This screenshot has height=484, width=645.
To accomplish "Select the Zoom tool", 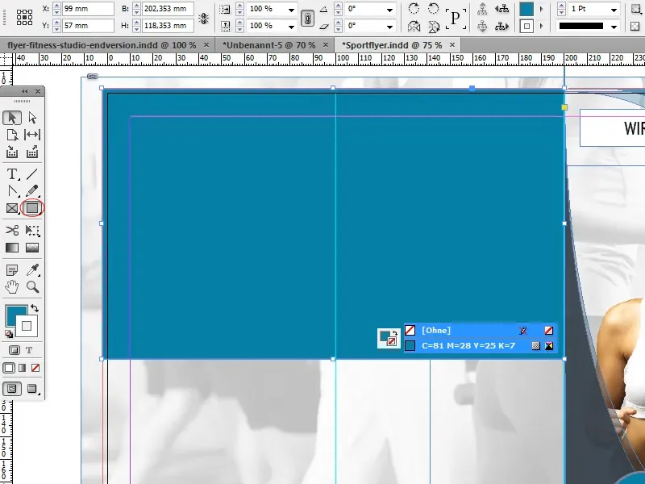I will (32, 287).
